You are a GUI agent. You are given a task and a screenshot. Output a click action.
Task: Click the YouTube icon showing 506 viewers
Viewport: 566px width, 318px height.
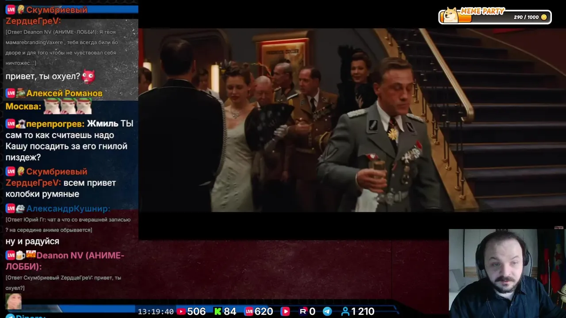coord(181,311)
